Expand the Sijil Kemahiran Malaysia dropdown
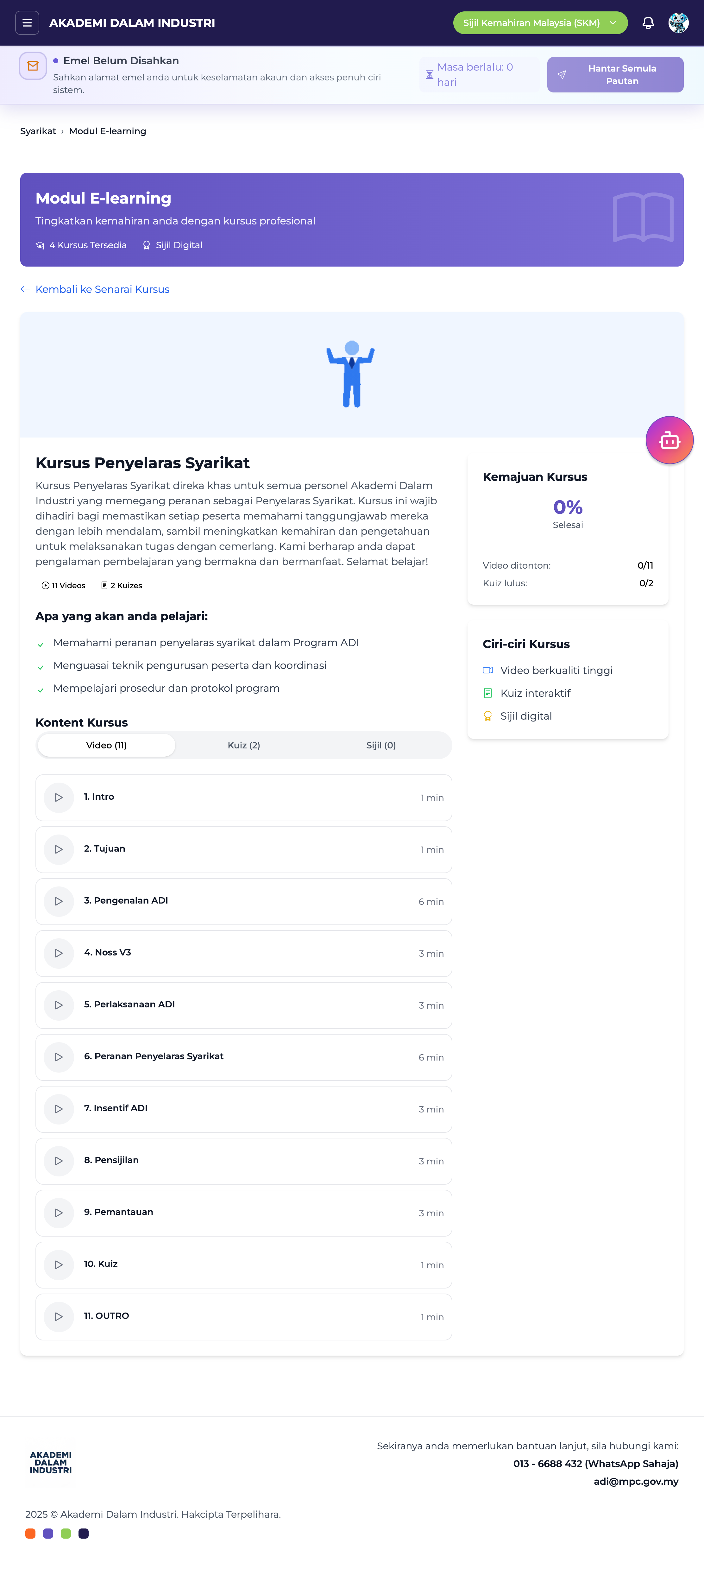Viewport: 704px width, 1569px height. point(540,23)
